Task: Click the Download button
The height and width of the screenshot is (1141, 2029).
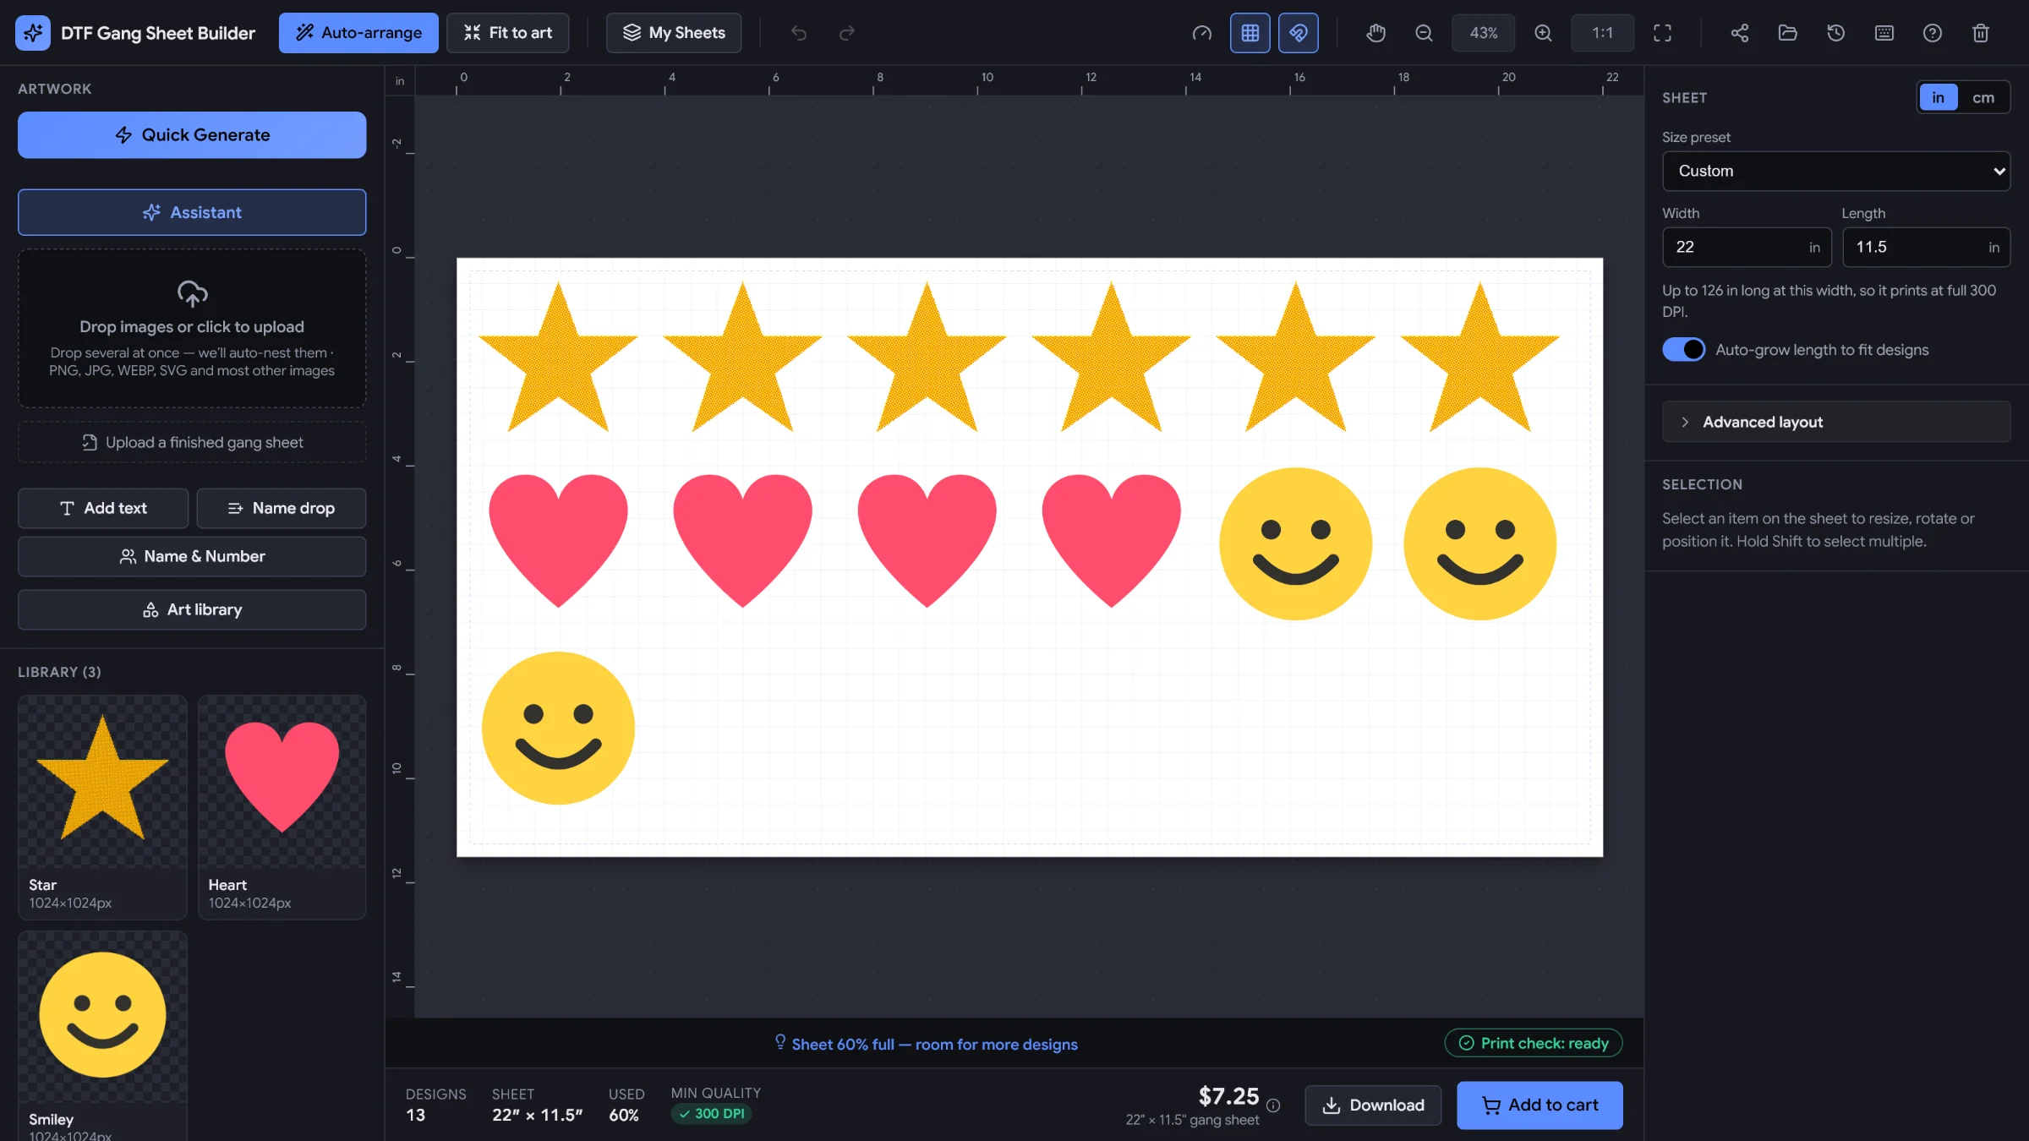Action: [1373, 1106]
